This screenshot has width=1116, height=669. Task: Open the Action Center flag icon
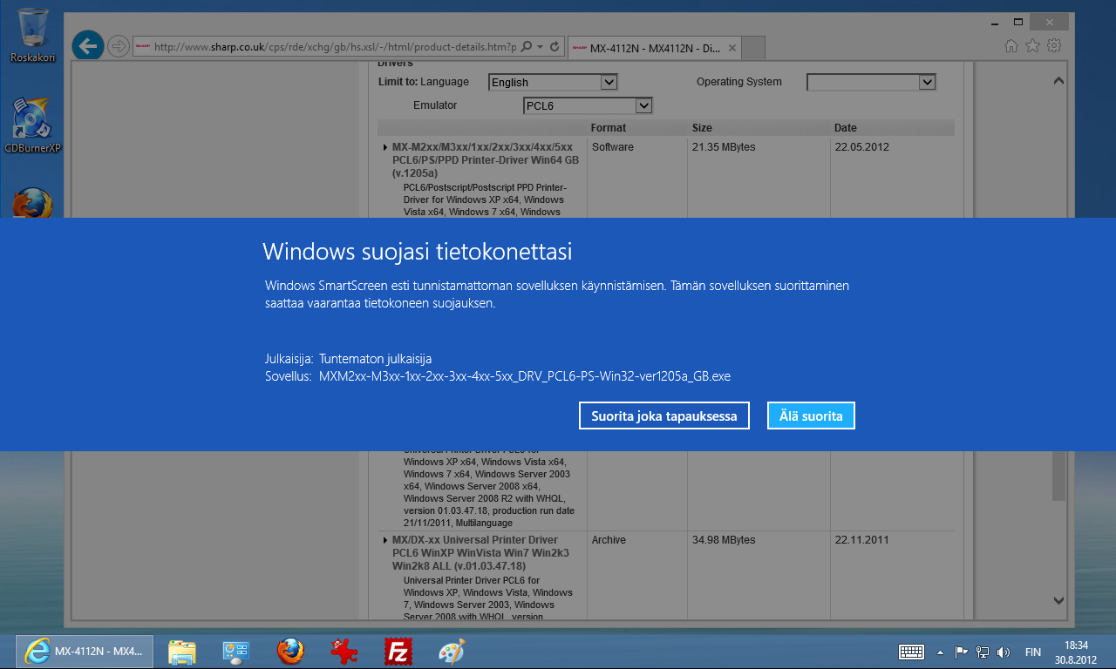[x=961, y=652]
